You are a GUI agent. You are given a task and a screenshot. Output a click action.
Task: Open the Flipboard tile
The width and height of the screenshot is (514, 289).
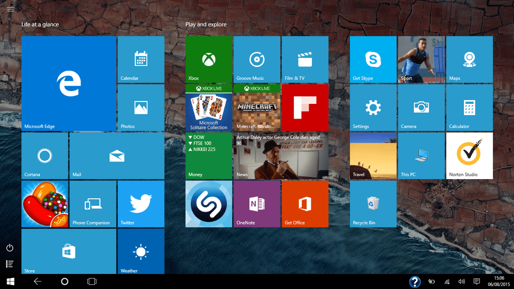coord(305,108)
